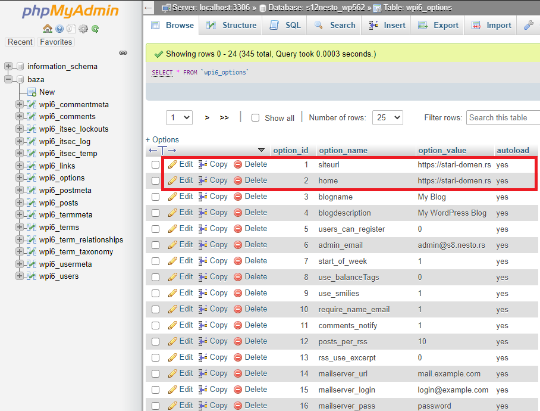Viewport: 540px width, 411px height.
Task: Expand the information_schema database node
Action: click(x=8, y=66)
